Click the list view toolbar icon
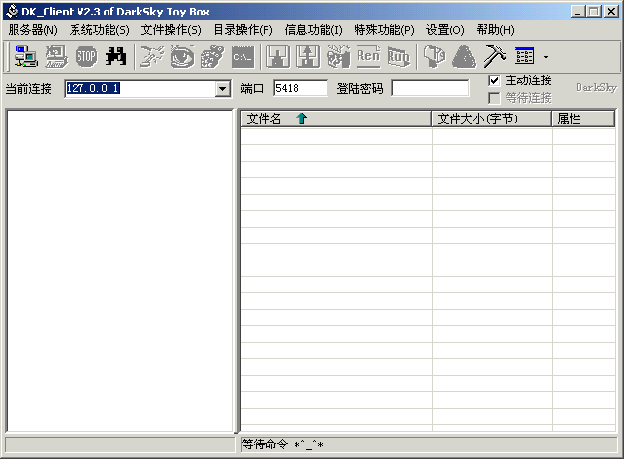The height and width of the screenshot is (459, 624). point(524,56)
